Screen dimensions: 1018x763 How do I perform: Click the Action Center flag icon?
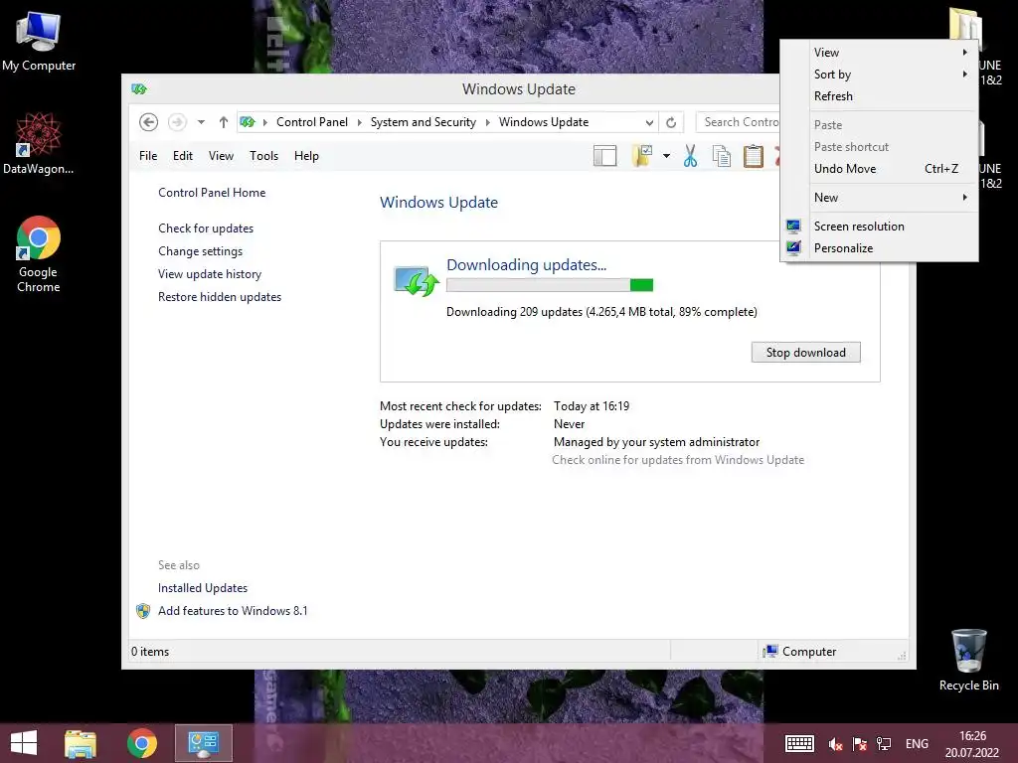[x=860, y=744]
